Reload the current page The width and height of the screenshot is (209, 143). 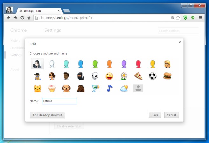(x=22, y=18)
